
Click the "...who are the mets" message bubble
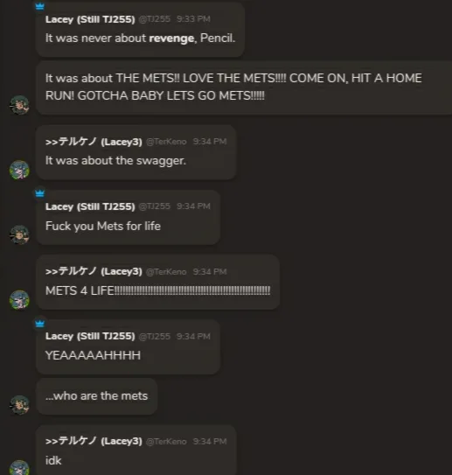[x=96, y=396]
